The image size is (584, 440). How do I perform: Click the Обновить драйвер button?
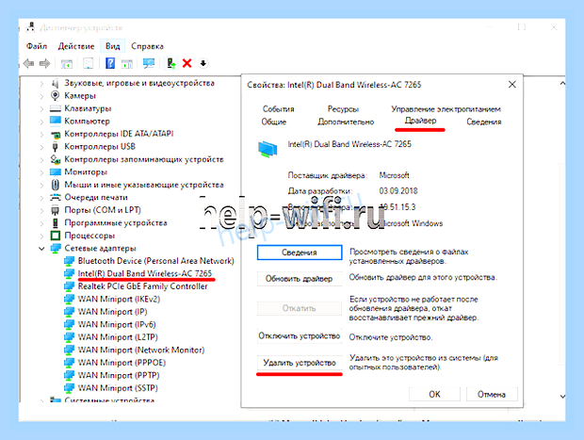tap(300, 279)
